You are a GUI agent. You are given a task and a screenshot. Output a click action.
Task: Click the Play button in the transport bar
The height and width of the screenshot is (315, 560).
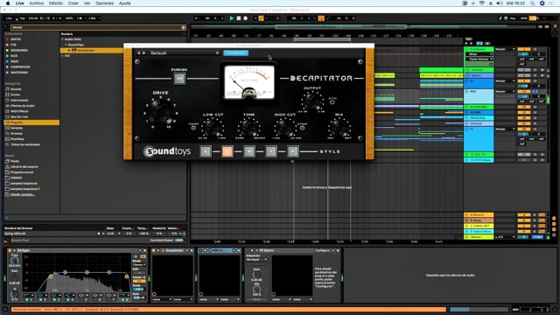point(231,18)
